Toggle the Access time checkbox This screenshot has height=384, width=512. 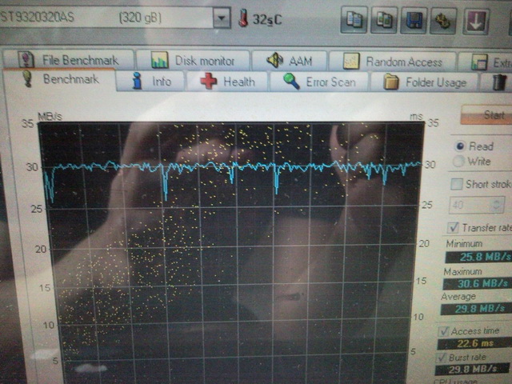click(x=443, y=330)
